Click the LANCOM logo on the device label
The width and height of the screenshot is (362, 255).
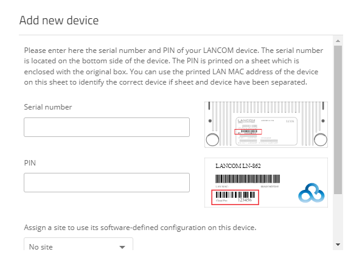click(x=246, y=121)
